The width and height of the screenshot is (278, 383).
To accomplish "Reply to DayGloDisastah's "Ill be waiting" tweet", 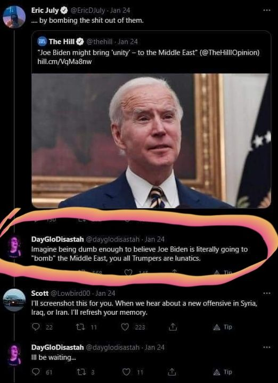I will [36, 372].
